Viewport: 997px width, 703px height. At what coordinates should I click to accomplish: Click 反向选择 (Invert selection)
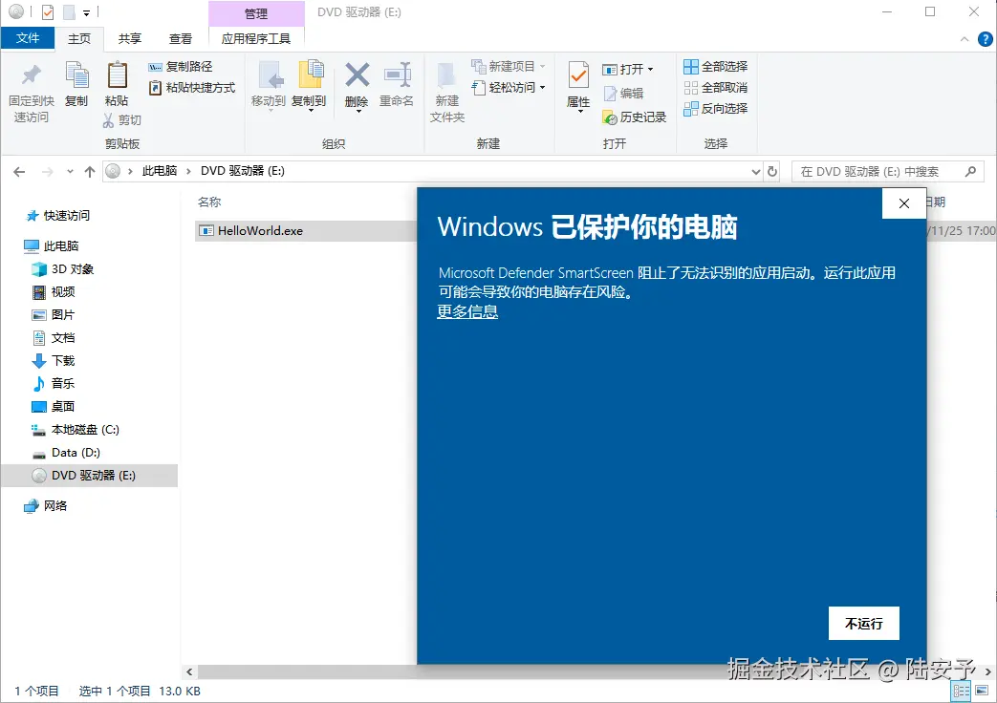pos(715,109)
